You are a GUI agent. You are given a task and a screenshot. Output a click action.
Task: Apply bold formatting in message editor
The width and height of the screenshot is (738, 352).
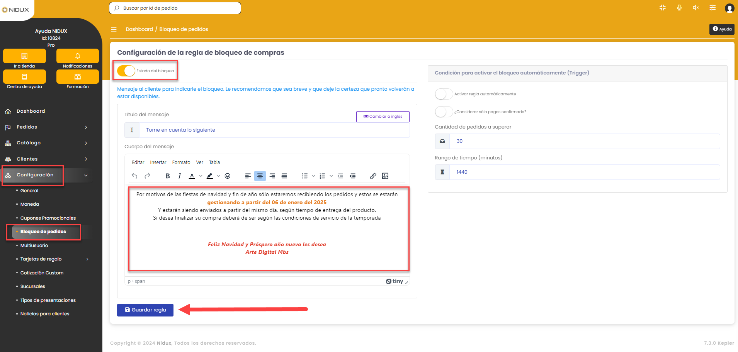168,176
